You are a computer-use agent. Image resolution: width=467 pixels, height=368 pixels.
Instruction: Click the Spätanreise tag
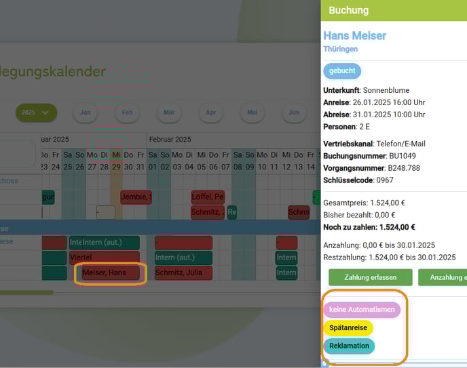click(x=348, y=328)
